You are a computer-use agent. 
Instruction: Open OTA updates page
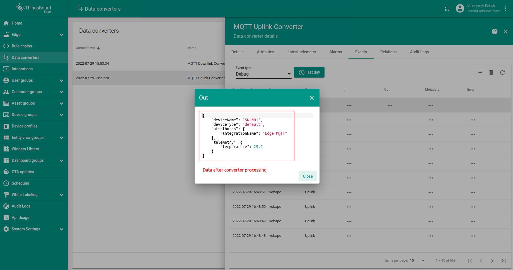point(34,172)
